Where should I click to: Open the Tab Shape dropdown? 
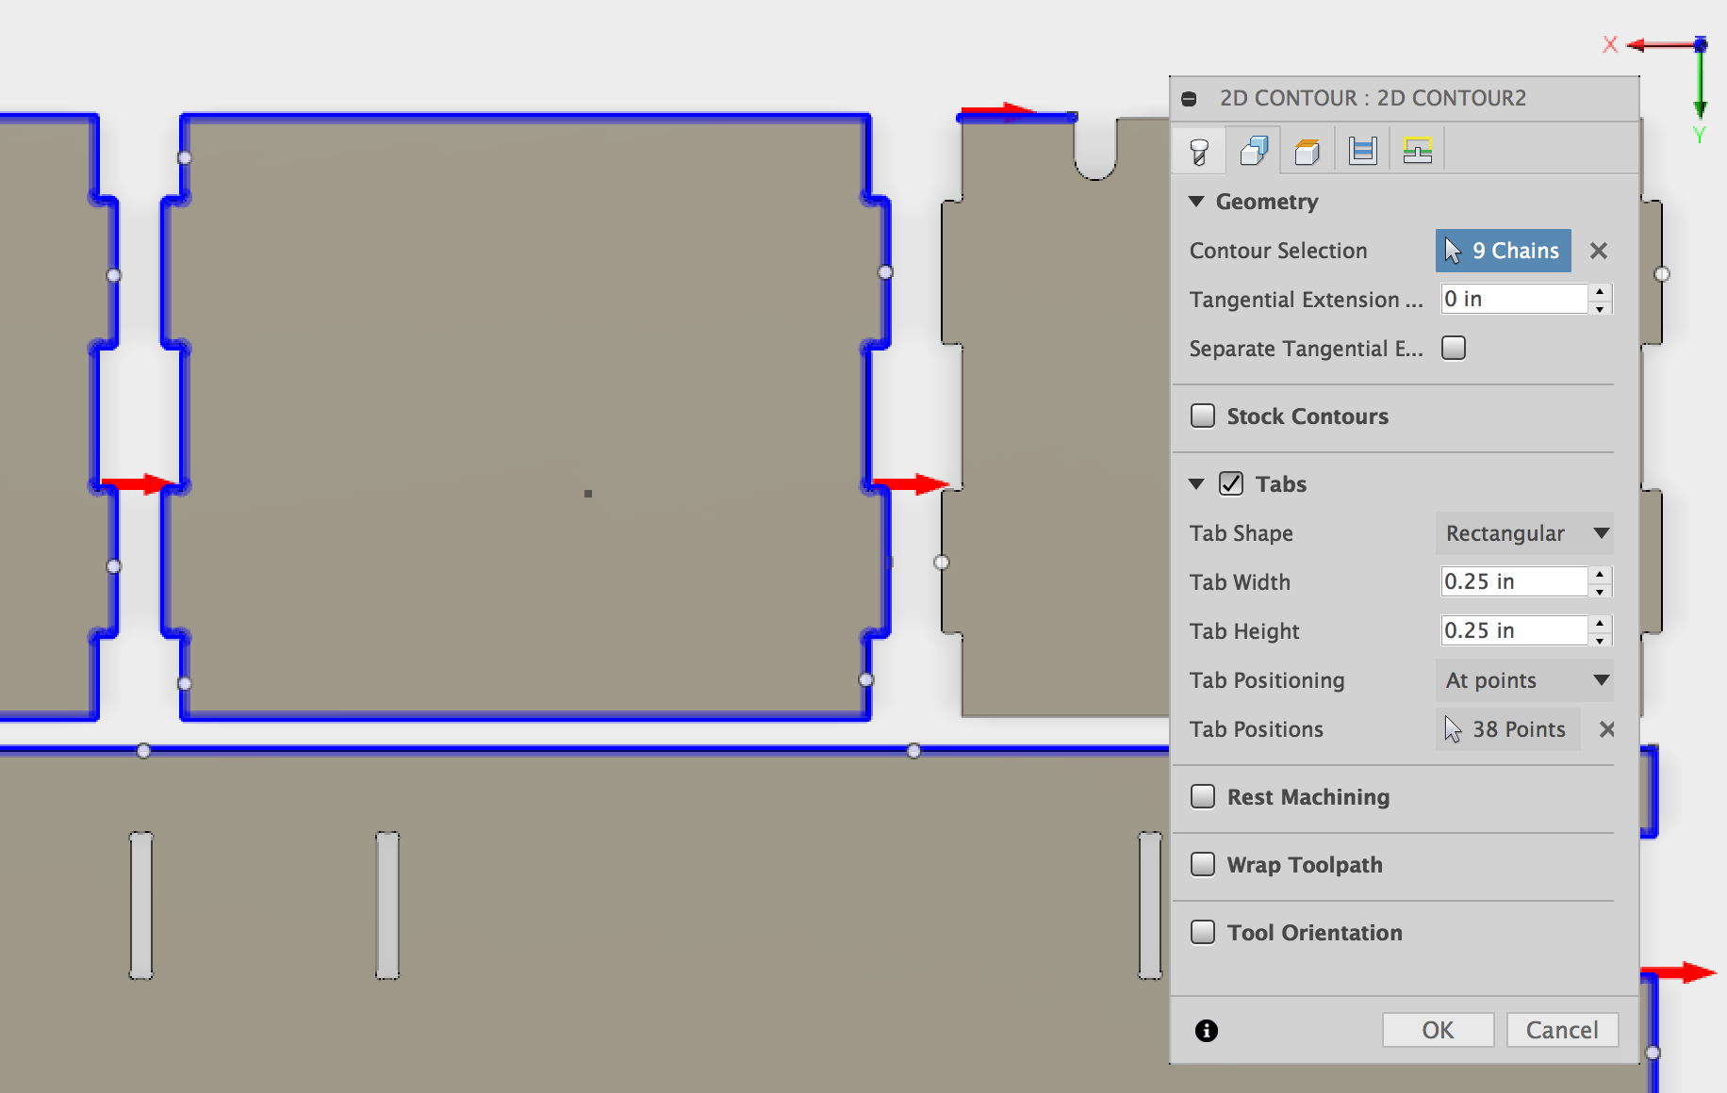click(1524, 533)
